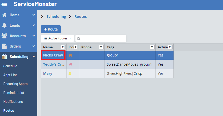
Task: Open the Phone column filter icon
Action: pos(101,47)
